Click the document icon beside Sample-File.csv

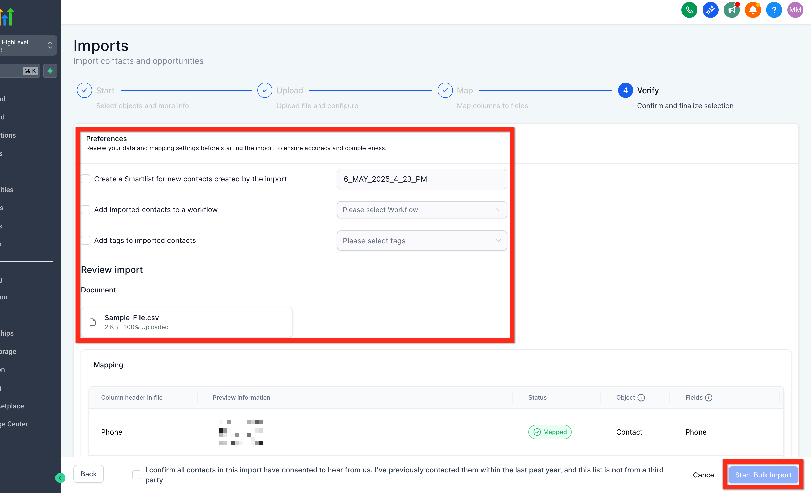point(93,322)
